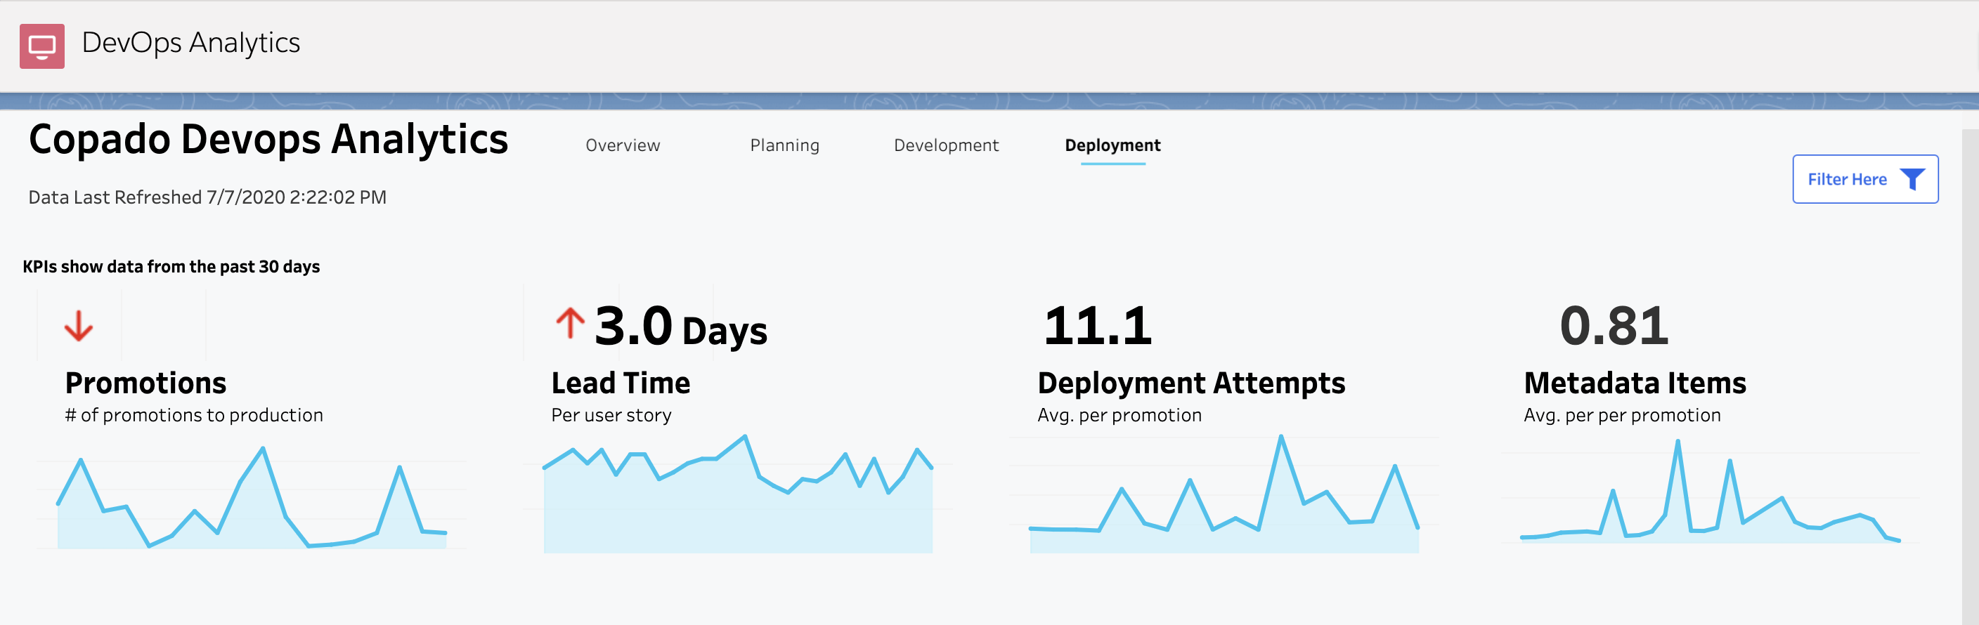The height and width of the screenshot is (625, 1979).
Task: Go to the Development tab
Action: [946, 145]
